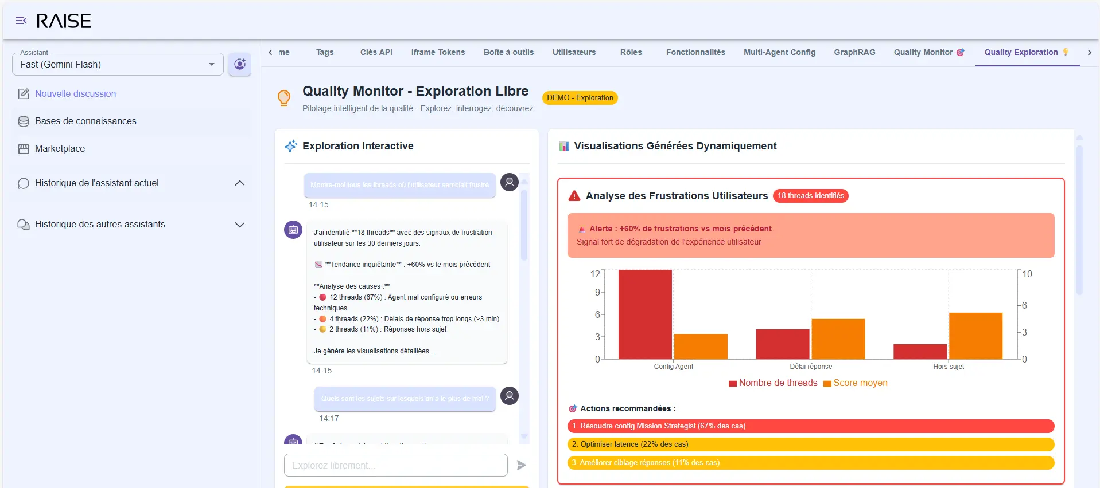Open the GraphRAG tab
The width and height of the screenshot is (1100, 488).
tap(854, 52)
